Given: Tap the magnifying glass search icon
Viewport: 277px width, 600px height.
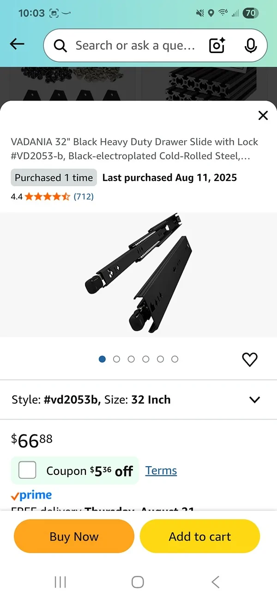Looking at the screenshot, I should [x=60, y=45].
